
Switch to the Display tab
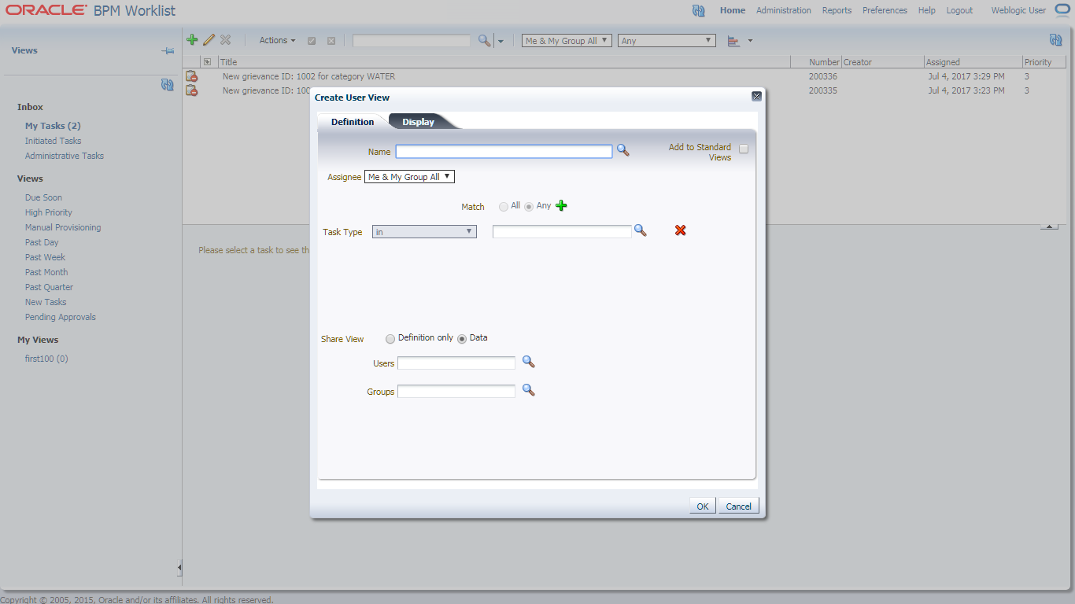tap(418, 121)
